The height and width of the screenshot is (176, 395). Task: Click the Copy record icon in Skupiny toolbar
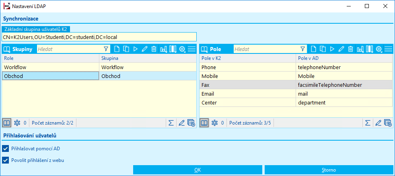pos(126,49)
